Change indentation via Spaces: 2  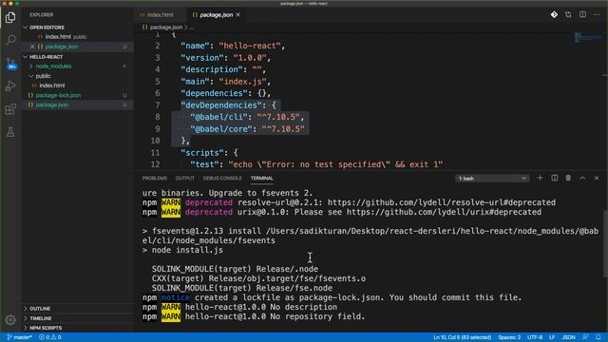tap(509, 337)
